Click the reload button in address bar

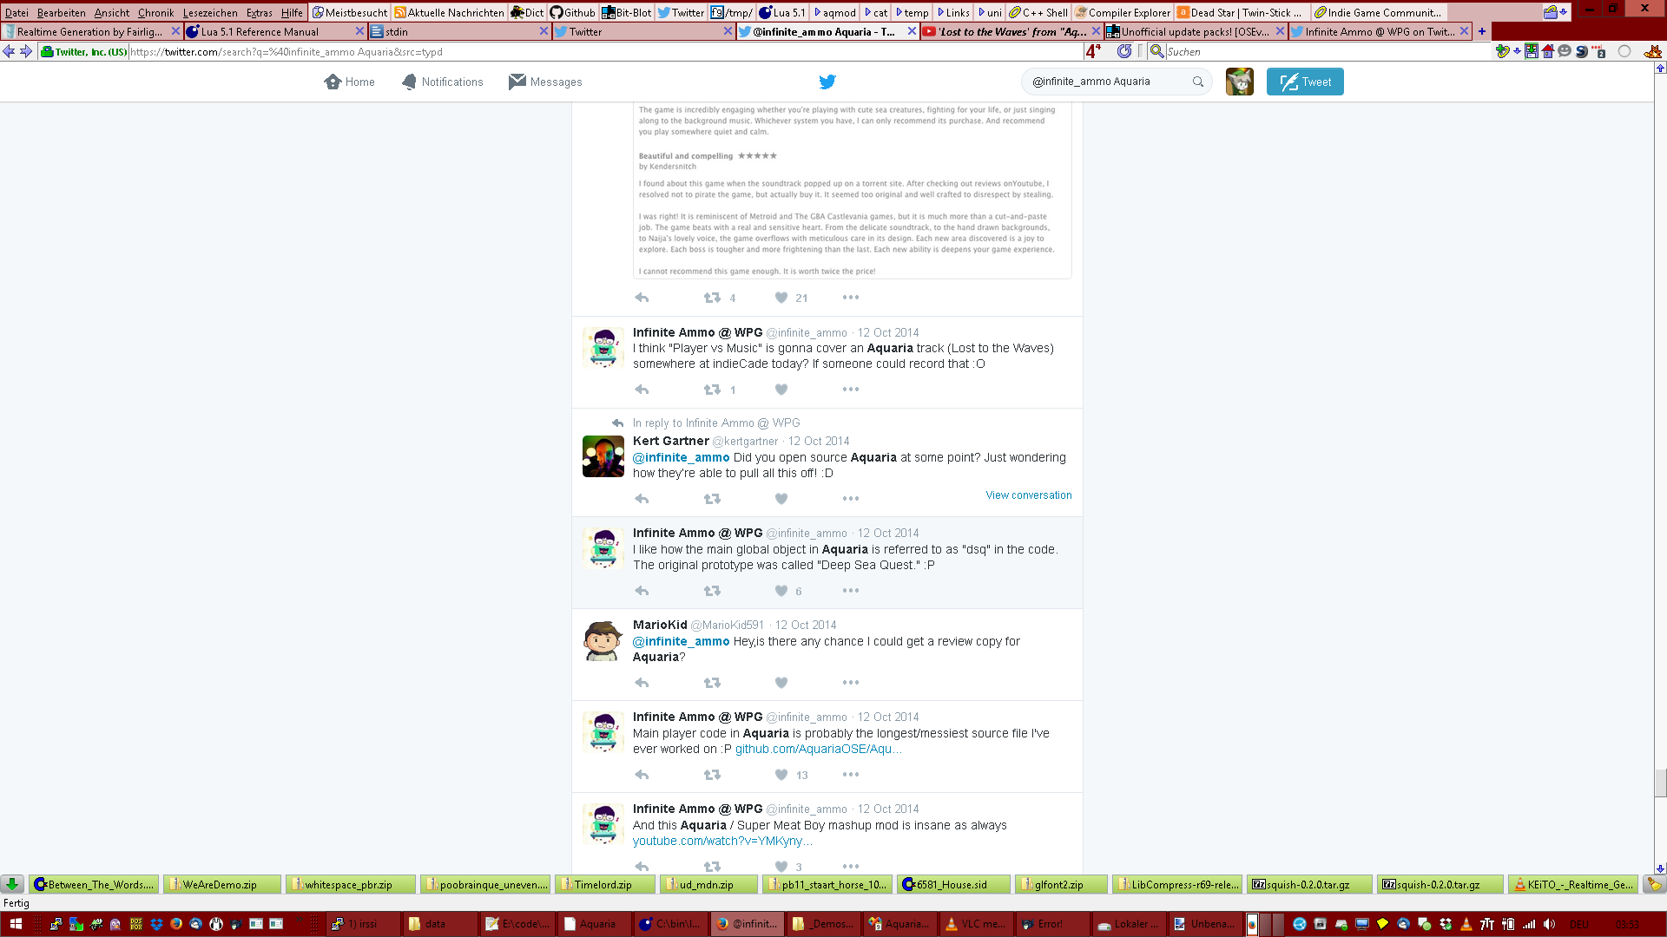point(1124,51)
